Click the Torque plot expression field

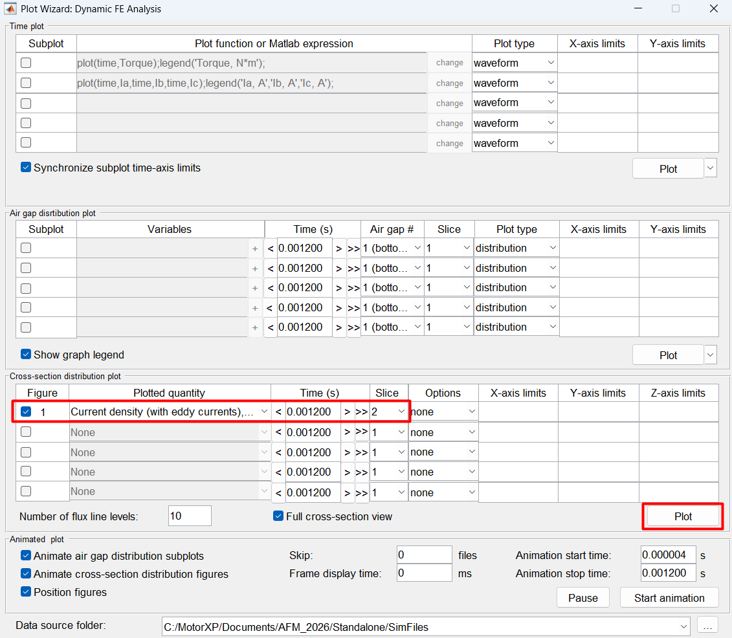tap(252, 63)
